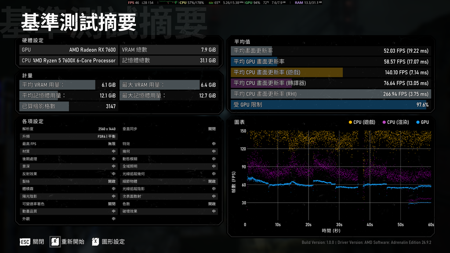Click the 髮絲 開啟 setting row
This screenshot has width=450, height=253.
pyautogui.click(x=69, y=181)
